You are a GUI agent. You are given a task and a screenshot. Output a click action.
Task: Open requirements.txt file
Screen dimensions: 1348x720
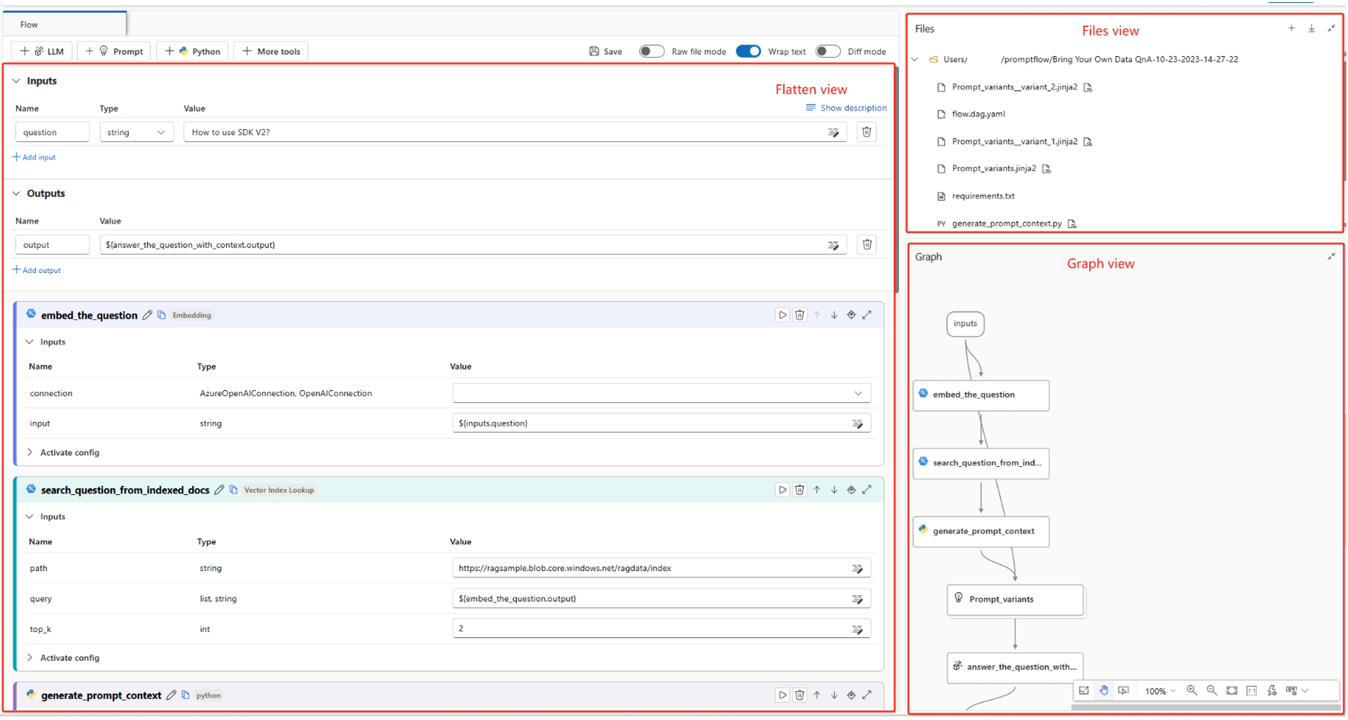coord(983,196)
